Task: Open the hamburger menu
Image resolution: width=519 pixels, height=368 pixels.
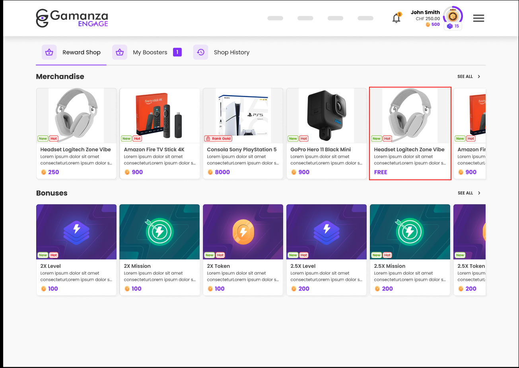Action: (478, 18)
